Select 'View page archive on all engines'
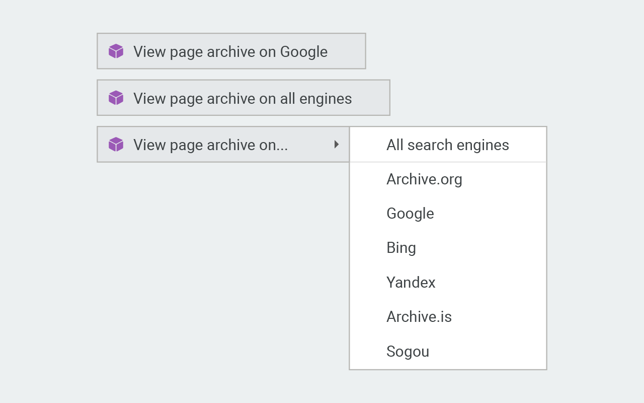 coord(244,98)
